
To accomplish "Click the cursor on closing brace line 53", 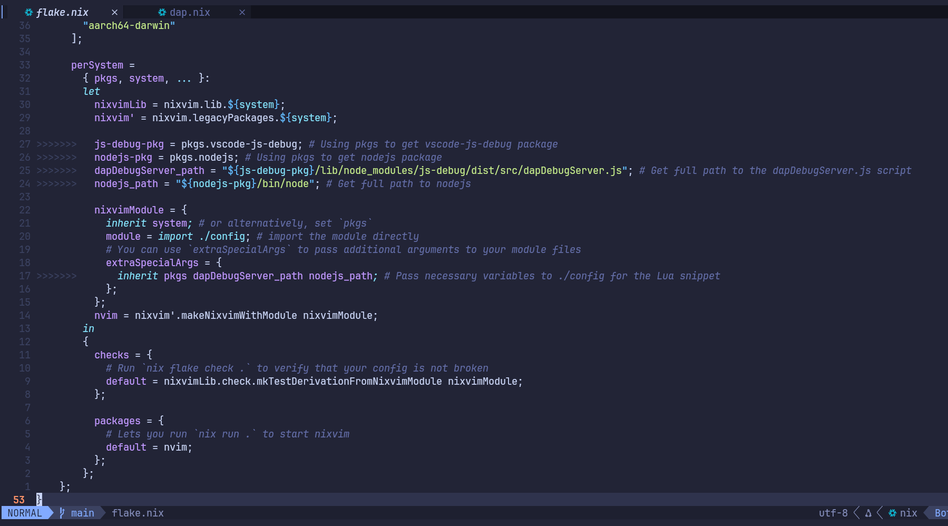I will [x=39, y=500].
